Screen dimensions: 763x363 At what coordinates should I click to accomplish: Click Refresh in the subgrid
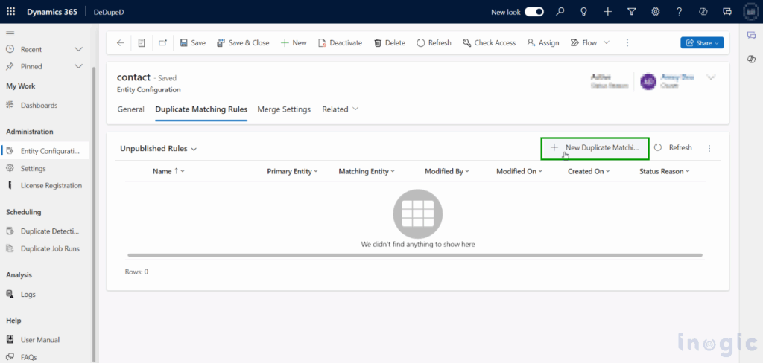click(x=673, y=148)
